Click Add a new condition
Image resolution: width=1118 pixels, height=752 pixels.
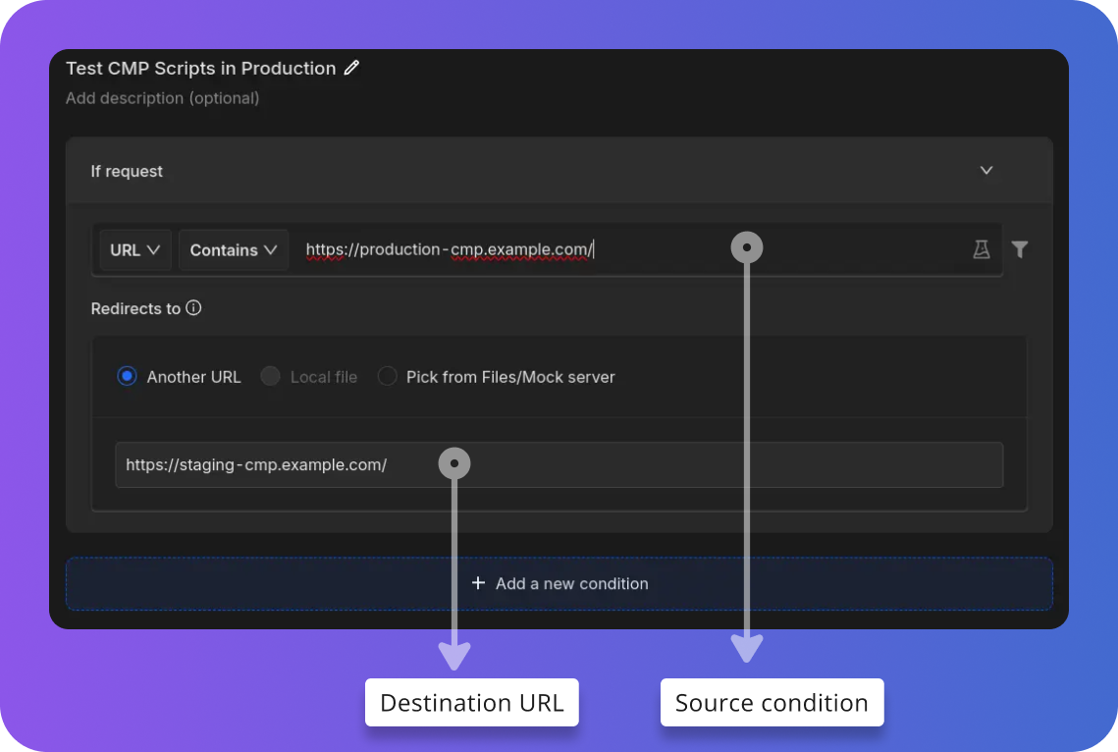559,583
